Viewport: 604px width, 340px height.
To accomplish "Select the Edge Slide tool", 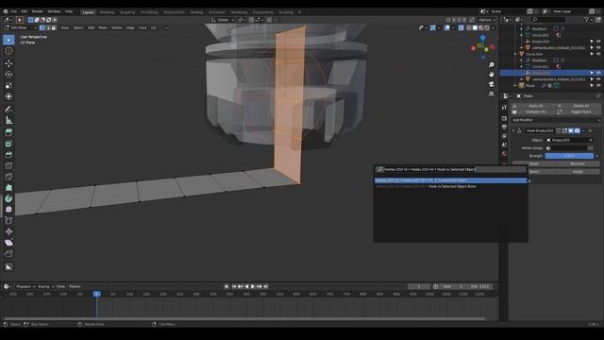I will coord(8,221).
